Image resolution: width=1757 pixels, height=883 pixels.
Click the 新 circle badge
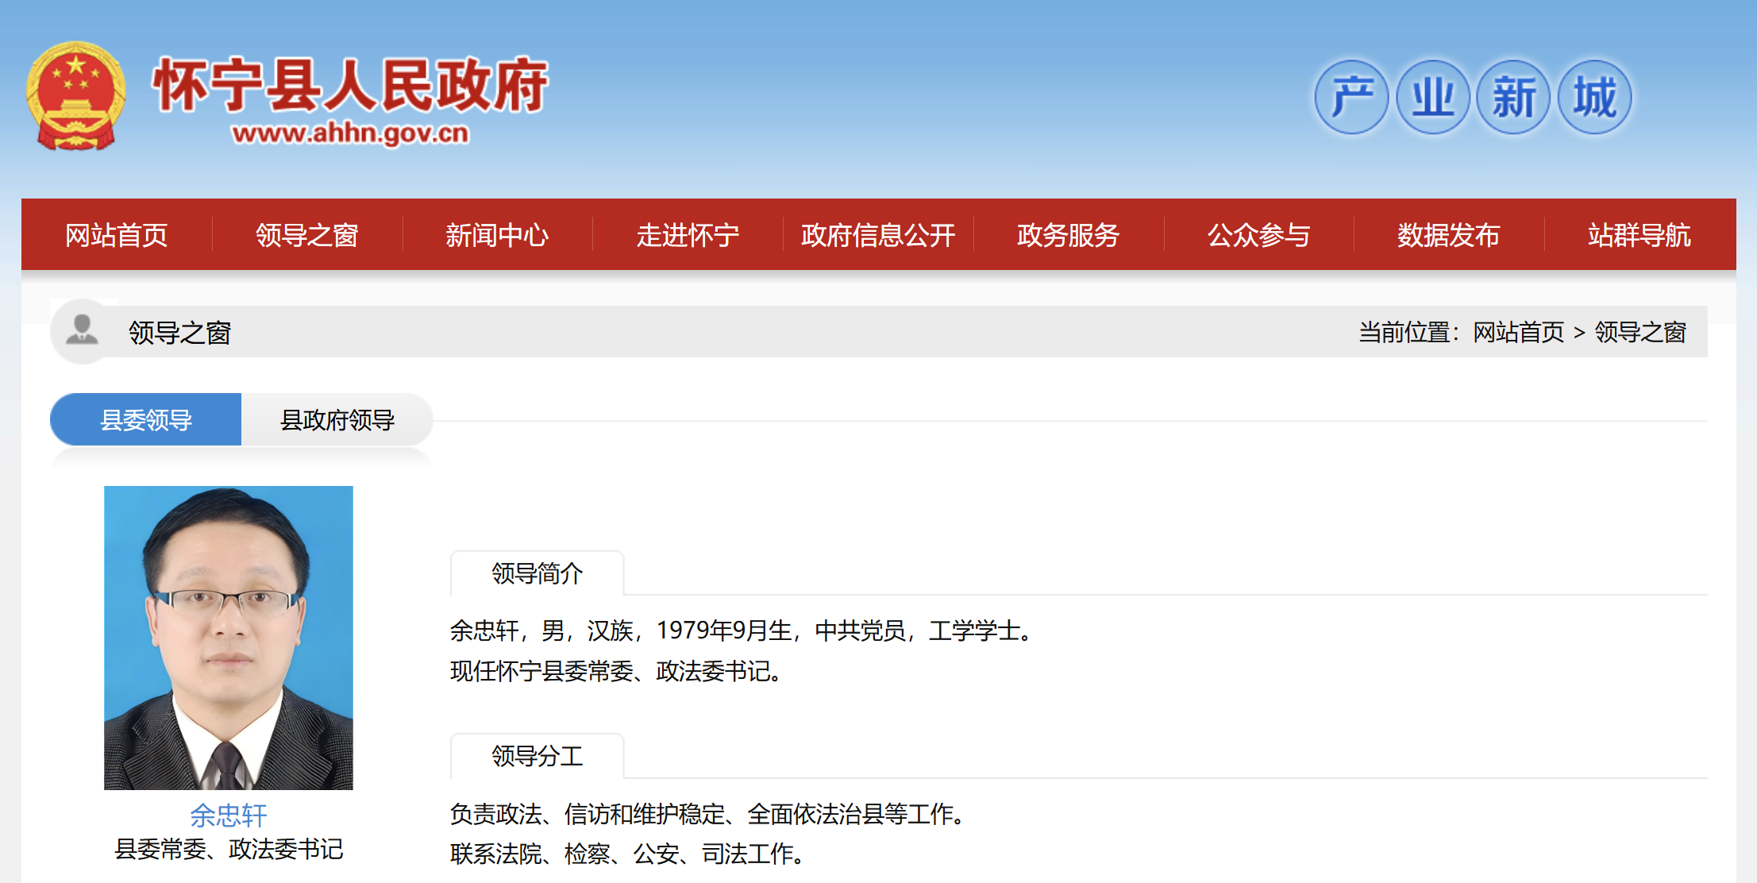pos(1513,97)
